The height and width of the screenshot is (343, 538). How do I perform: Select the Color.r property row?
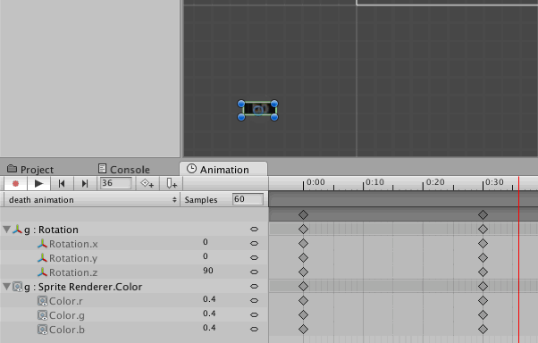134,301
